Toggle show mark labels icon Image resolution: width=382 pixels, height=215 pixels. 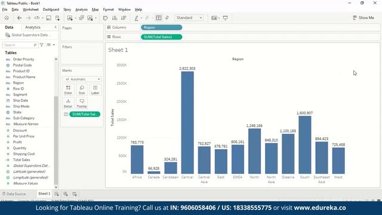159,18
